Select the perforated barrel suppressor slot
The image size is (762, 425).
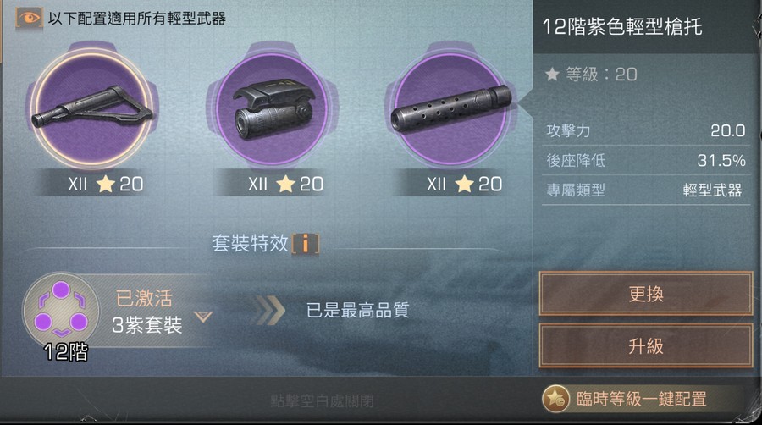451,108
